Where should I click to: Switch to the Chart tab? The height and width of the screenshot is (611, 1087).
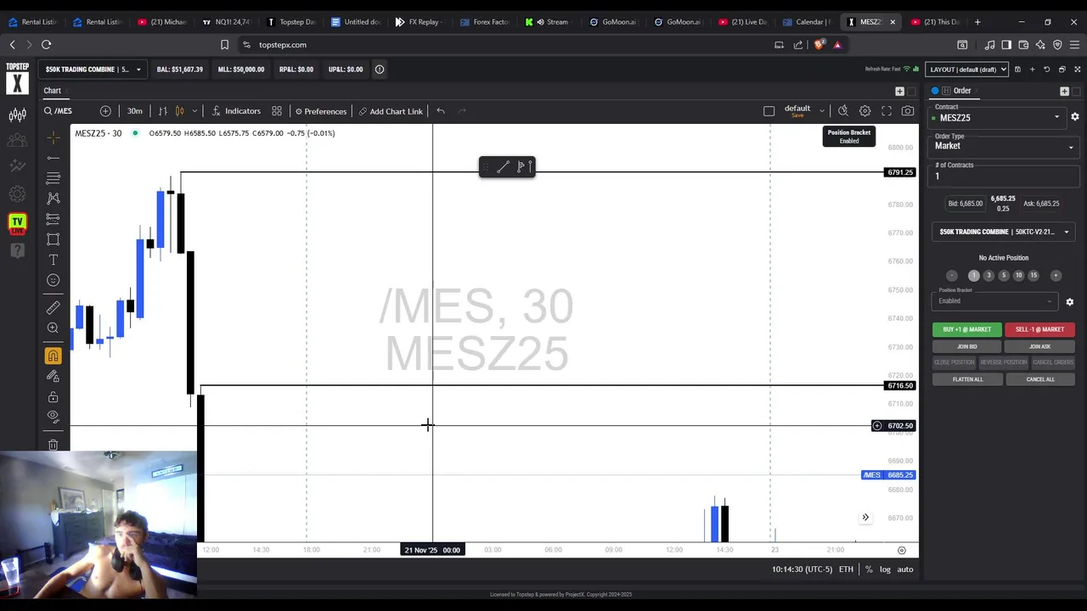[53, 91]
